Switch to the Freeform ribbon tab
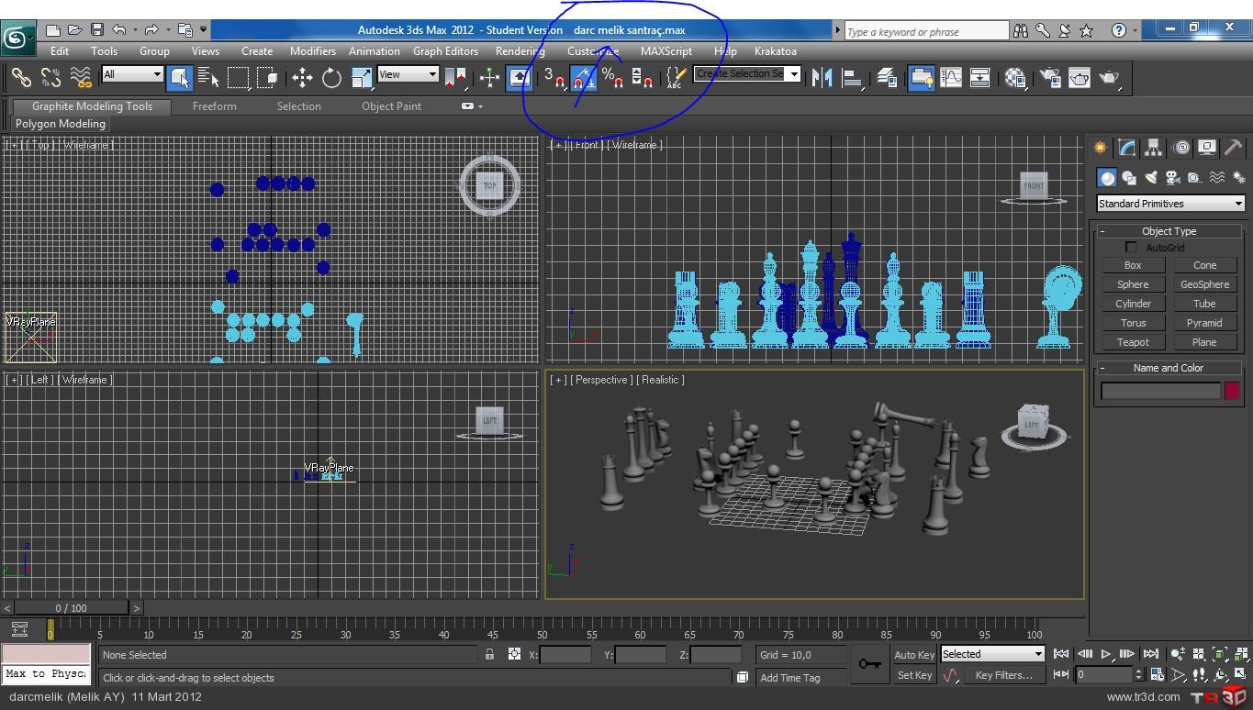 point(215,106)
